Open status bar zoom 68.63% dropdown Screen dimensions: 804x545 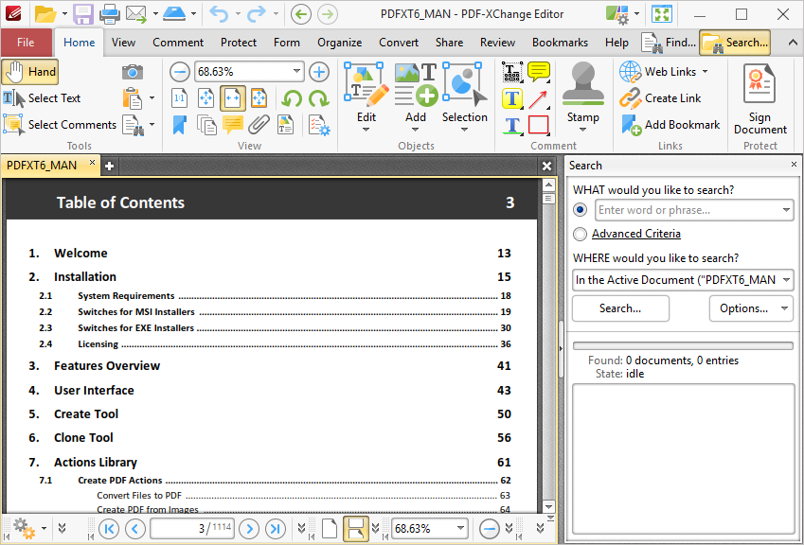coord(460,528)
